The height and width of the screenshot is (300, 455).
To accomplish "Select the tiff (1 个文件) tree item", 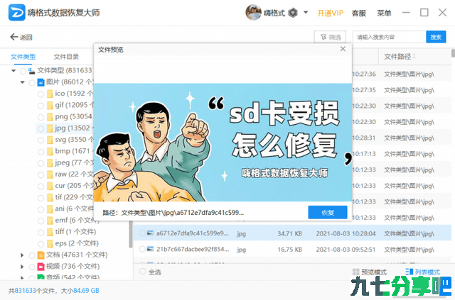I will point(75,232).
